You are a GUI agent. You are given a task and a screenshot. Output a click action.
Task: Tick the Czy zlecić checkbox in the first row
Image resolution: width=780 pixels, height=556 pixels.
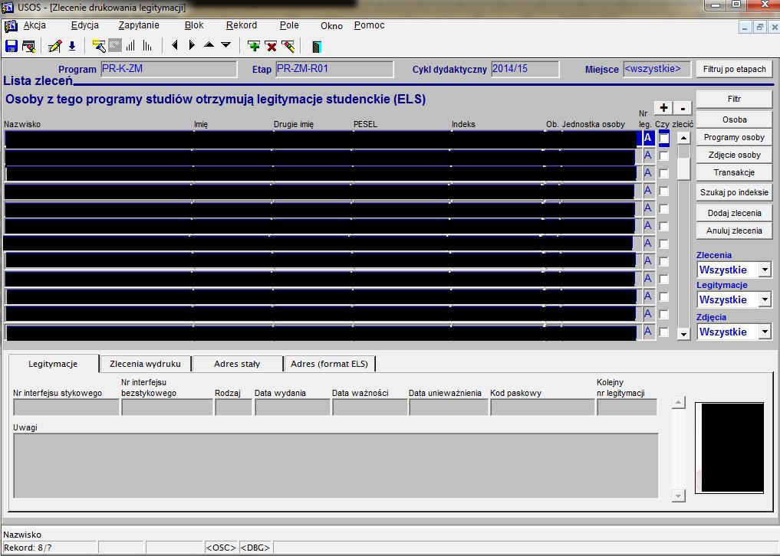[x=664, y=138]
